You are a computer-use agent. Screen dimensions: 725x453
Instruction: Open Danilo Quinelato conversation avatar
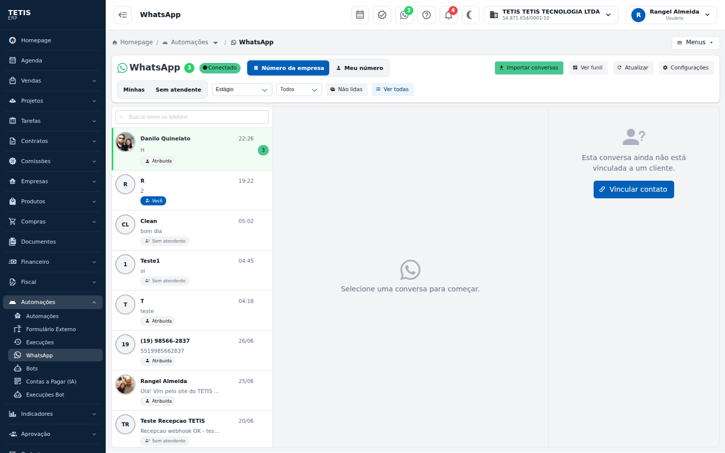point(125,142)
